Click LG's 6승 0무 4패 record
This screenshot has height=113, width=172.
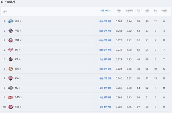pos(105,50)
